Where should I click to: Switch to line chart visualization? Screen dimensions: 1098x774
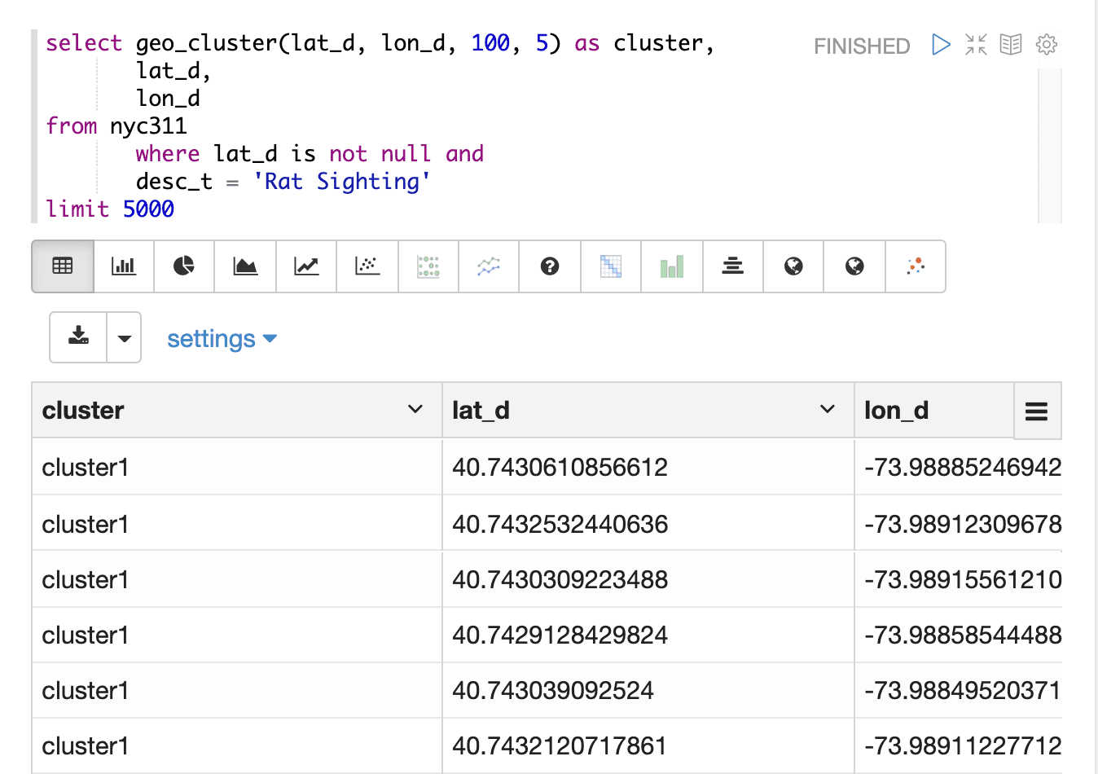305,266
